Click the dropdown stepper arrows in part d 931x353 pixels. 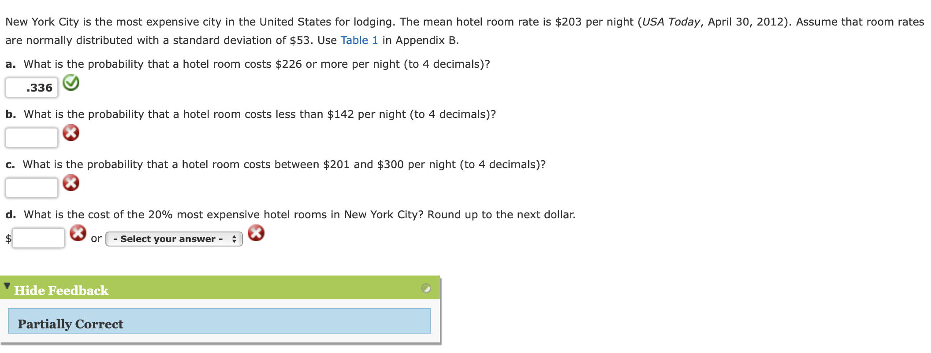pyautogui.click(x=233, y=239)
